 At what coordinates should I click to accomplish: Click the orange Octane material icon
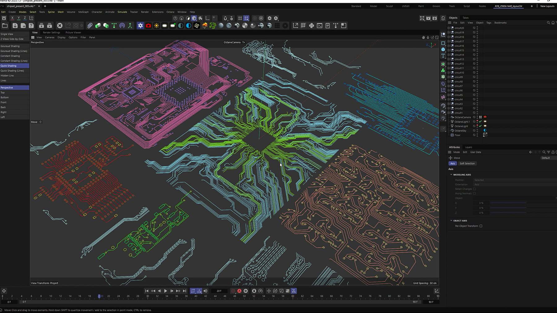coord(205,26)
